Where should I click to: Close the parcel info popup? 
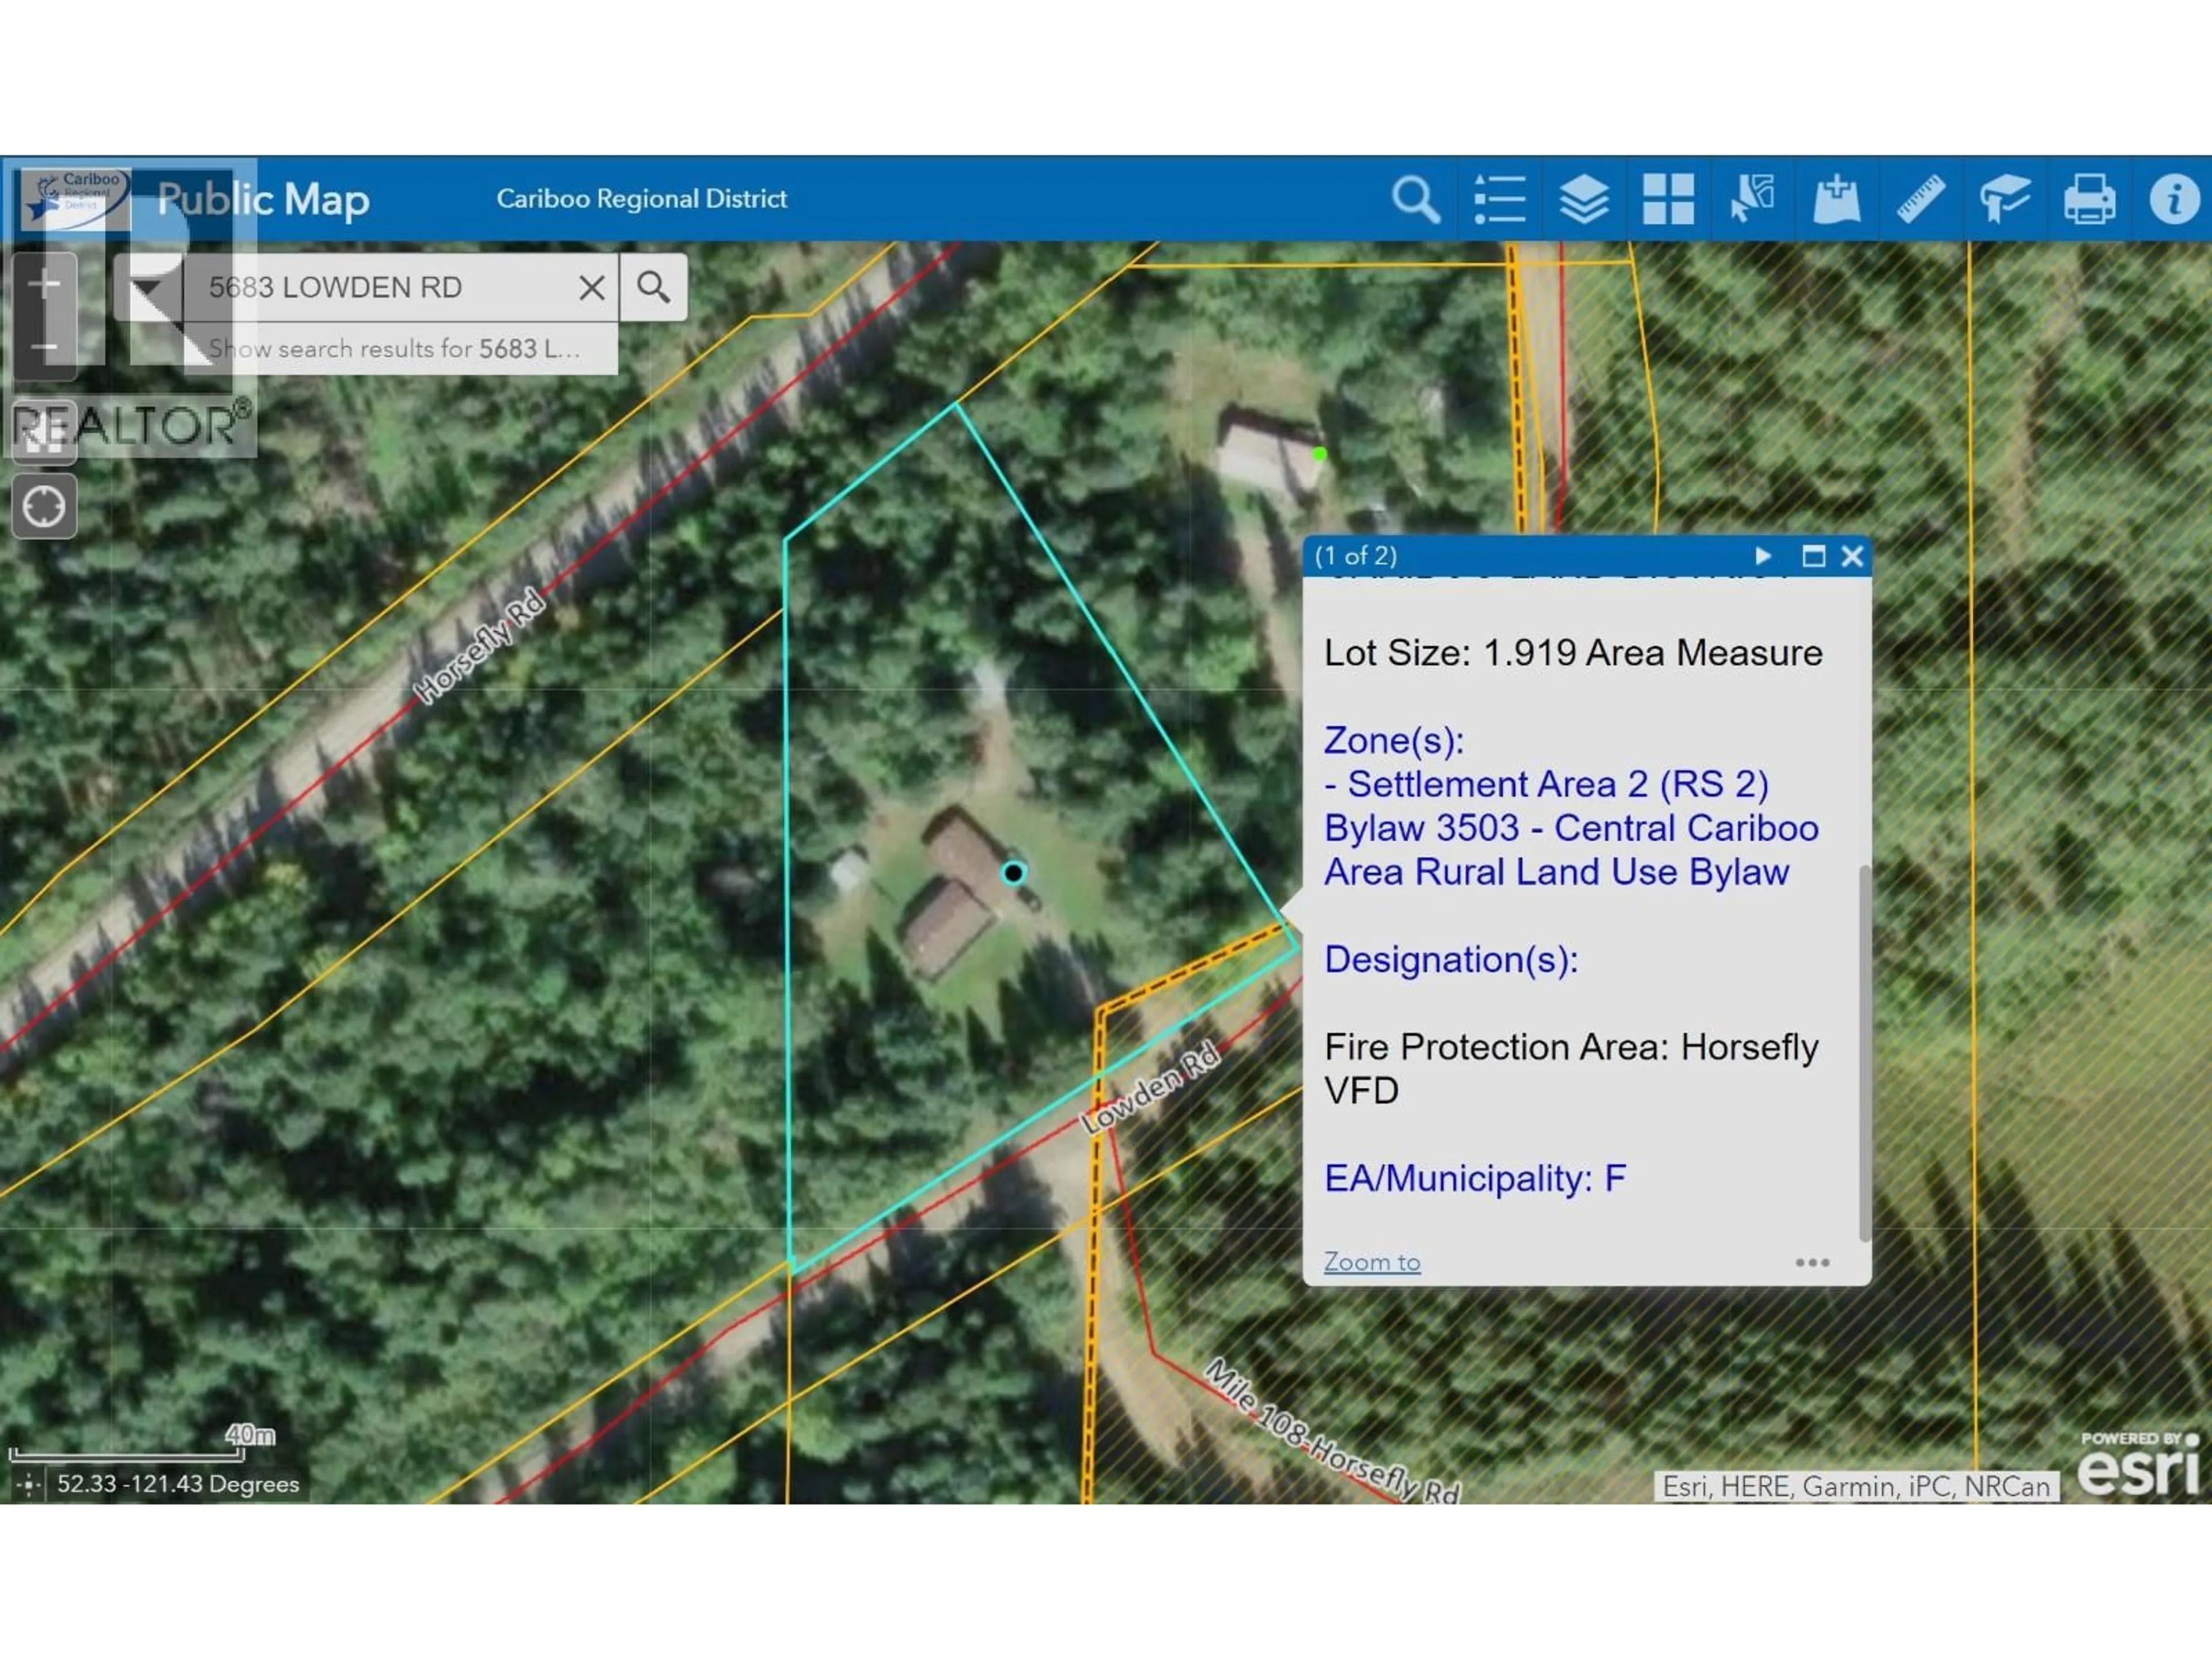click(x=1852, y=556)
